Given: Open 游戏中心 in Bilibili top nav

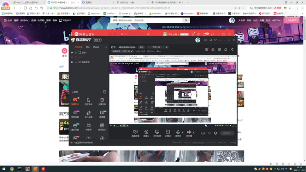Looking at the screenshot, I should [25, 20].
